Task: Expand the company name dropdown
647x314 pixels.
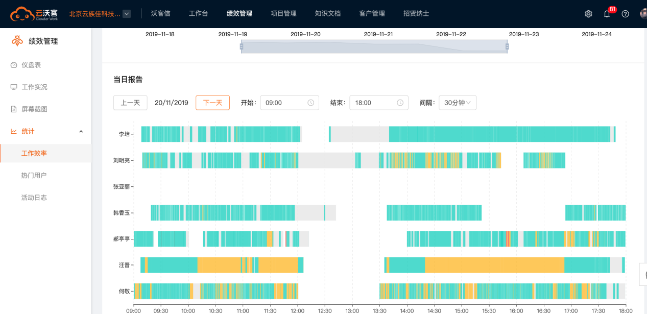Action: click(126, 14)
